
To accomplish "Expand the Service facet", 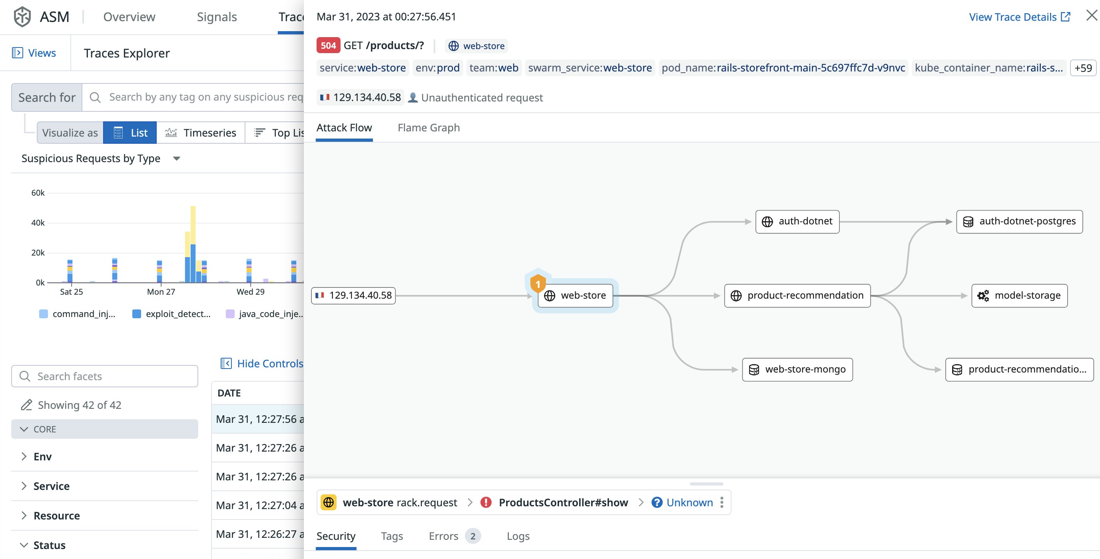I will pos(51,486).
